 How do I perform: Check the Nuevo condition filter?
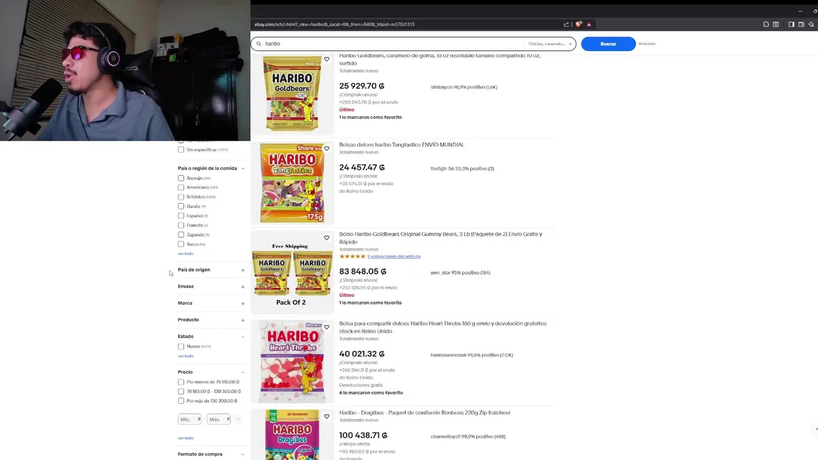point(181,346)
